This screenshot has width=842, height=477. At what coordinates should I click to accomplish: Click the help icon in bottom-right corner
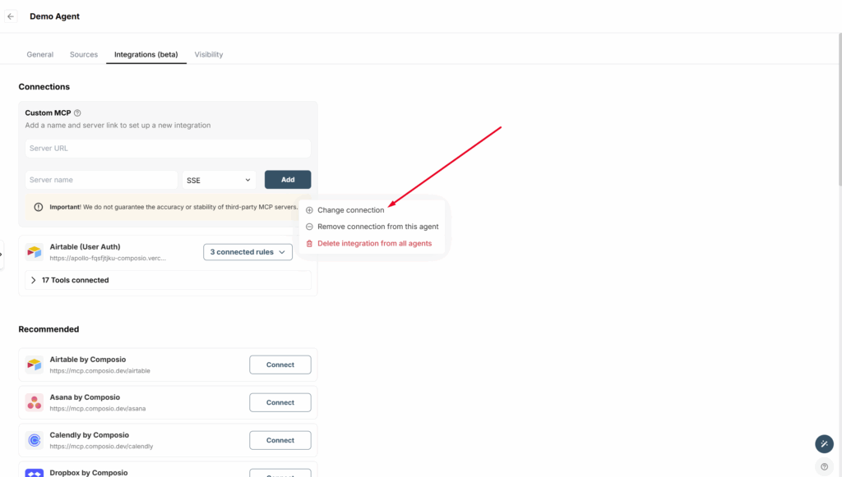826,467
